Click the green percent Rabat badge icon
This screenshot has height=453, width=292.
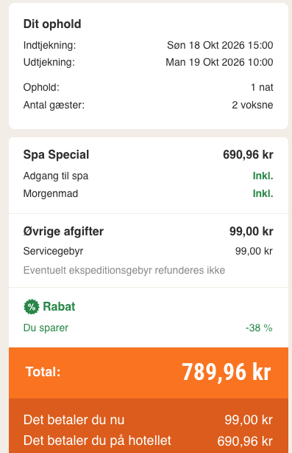pyautogui.click(x=32, y=306)
